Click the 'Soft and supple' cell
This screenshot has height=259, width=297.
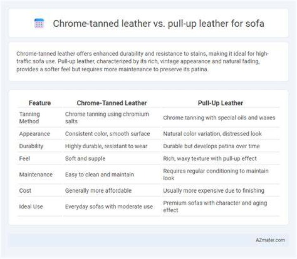[85, 159]
